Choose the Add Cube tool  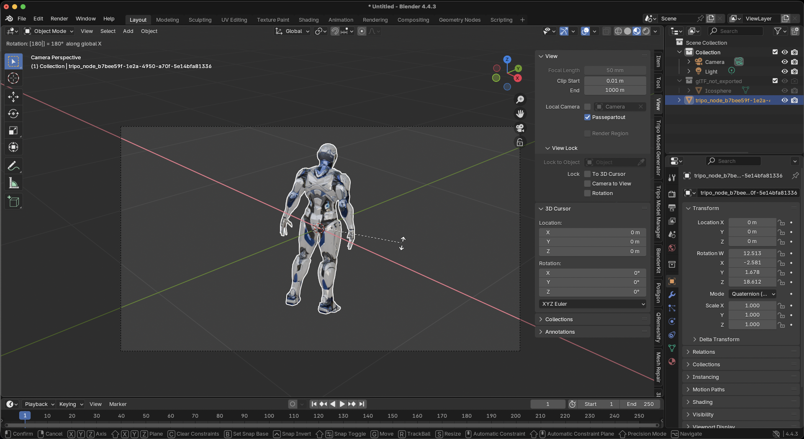[13, 202]
